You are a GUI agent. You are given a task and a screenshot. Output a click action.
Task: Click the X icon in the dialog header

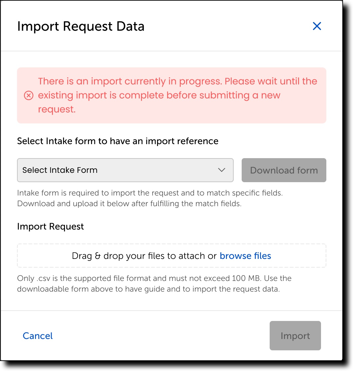coord(317,26)
